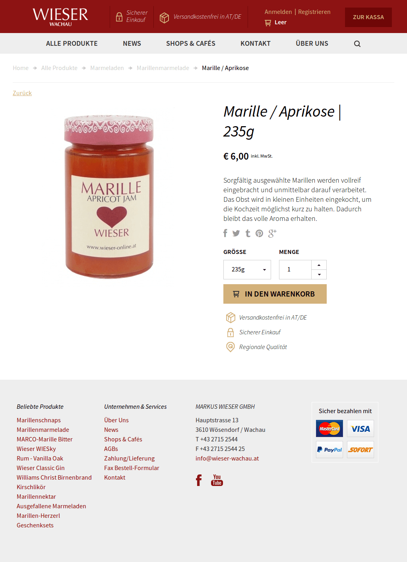Open the footer YouTube icon
The image size is (407, 562).
(x=217, y=480)
